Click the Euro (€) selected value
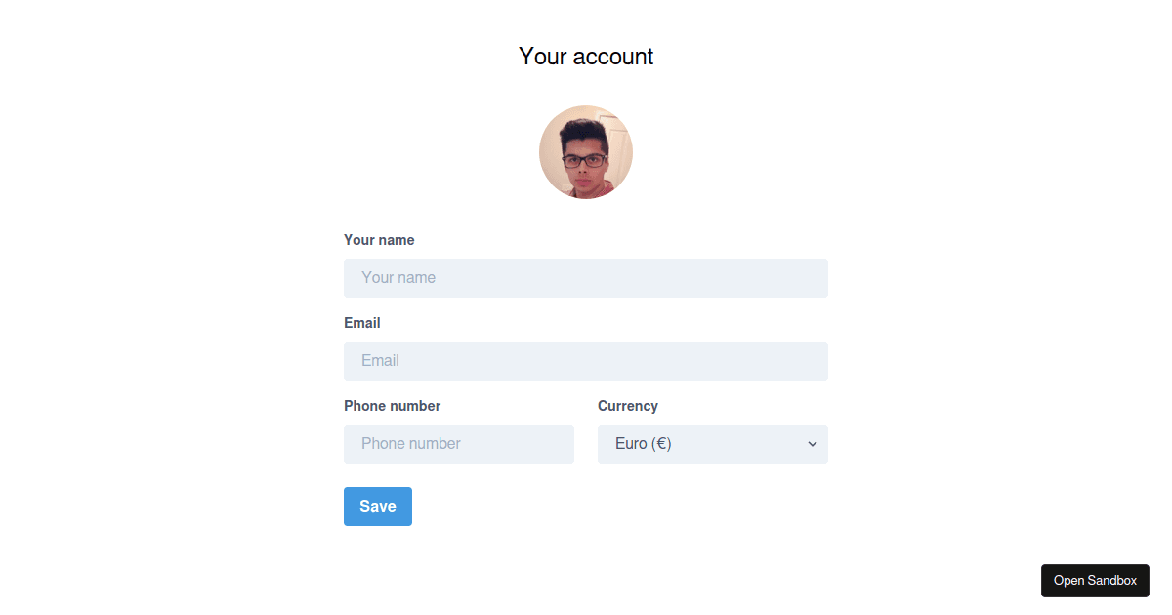 [644, 444]
